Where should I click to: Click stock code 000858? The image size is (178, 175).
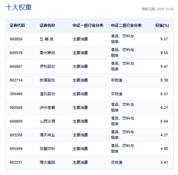16,39
